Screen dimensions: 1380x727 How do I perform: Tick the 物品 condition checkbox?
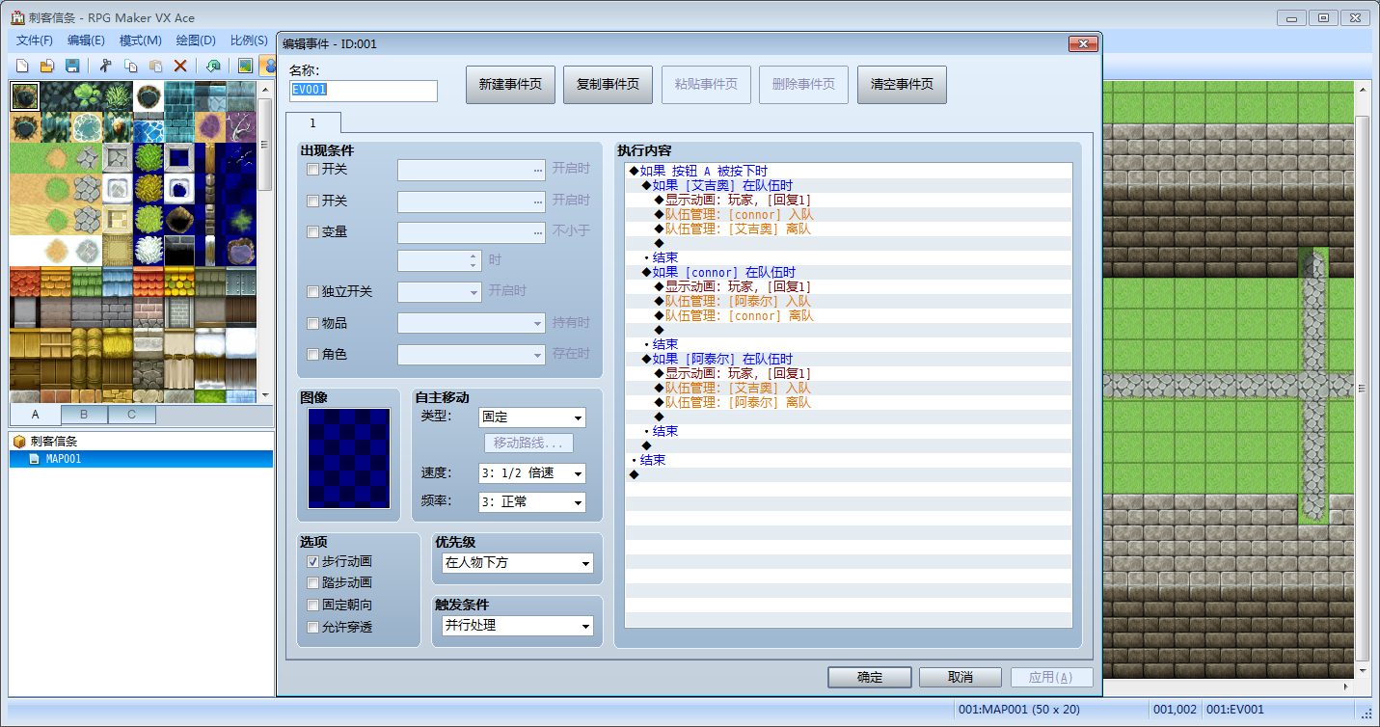312,323
